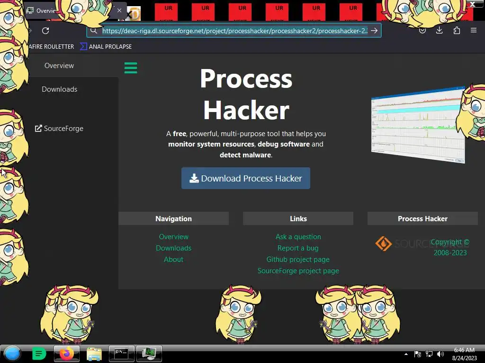Click the Ask a question link
This screenshot has height=363, width=485.
pos(298,237)
